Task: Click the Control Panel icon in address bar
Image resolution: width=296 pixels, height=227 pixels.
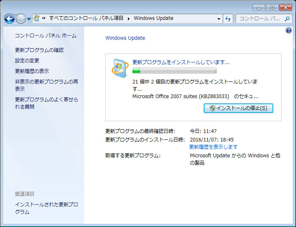Action: 36,18
